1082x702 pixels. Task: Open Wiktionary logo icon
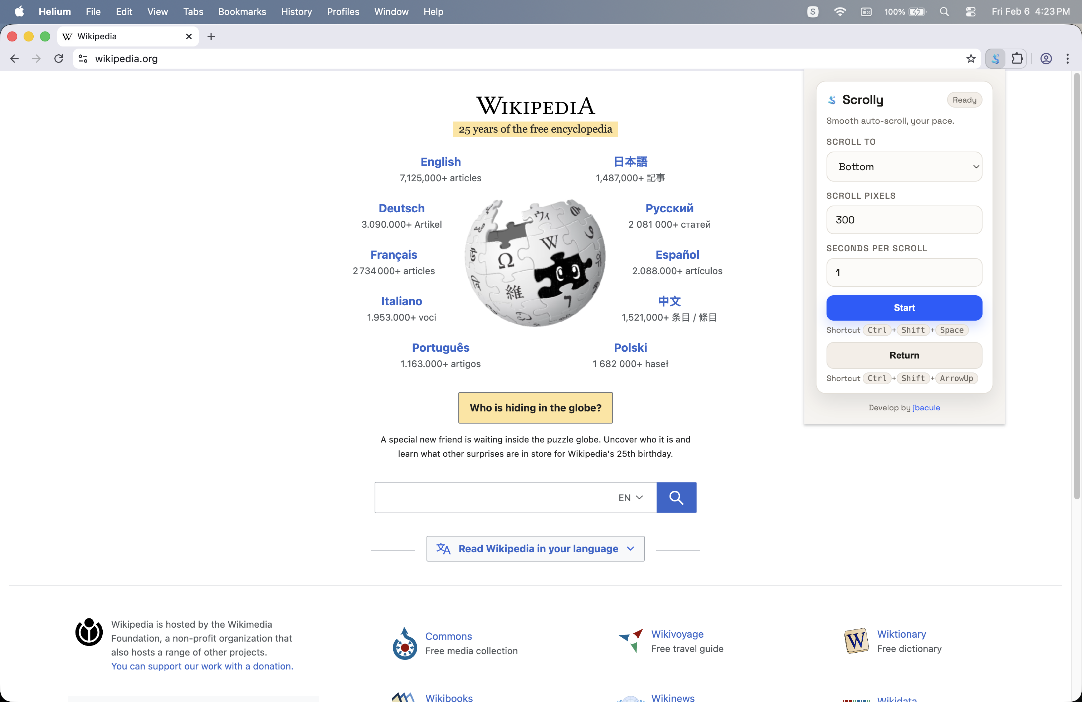856,641
